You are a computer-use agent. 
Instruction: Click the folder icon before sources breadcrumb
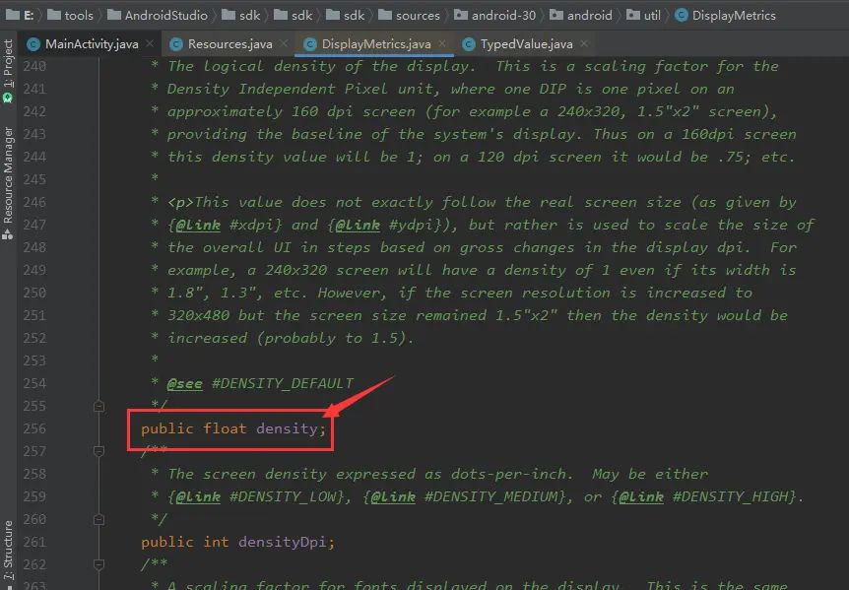point(384,15)
